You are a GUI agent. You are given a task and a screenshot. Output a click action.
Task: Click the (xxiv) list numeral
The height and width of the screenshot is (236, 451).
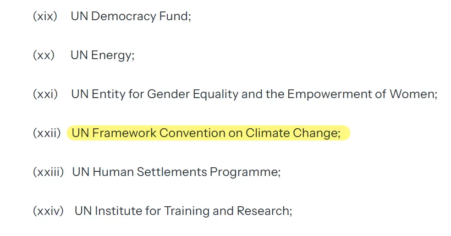coord(48,211)
